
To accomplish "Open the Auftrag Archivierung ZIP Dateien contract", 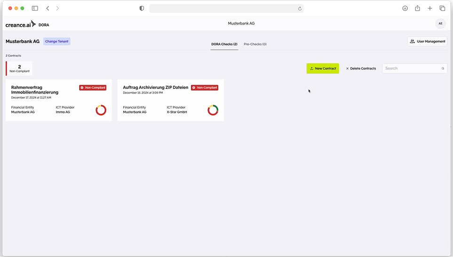I will point(170,100).
